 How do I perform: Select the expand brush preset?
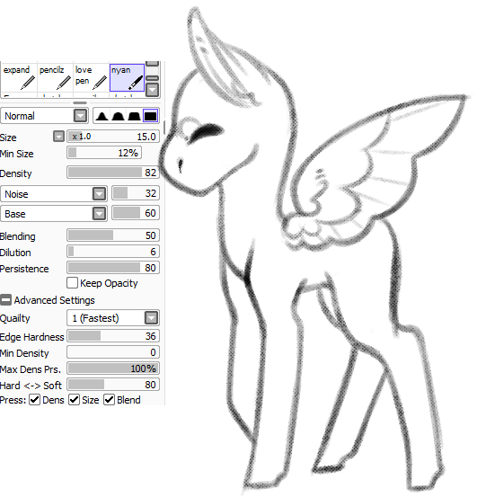(19, 78)
